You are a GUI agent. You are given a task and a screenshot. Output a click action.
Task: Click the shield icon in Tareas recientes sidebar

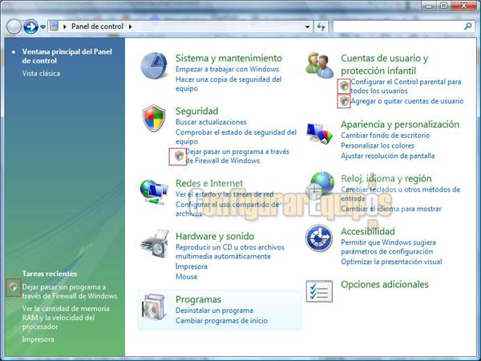pos(13,287)
